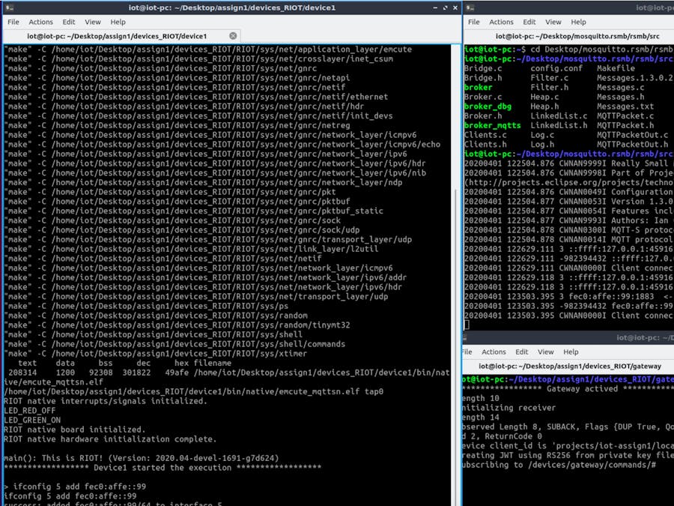This screenshot has height=506, width=674.
Task: Click 'broker' executable in file listing
Action: [479, 88]
